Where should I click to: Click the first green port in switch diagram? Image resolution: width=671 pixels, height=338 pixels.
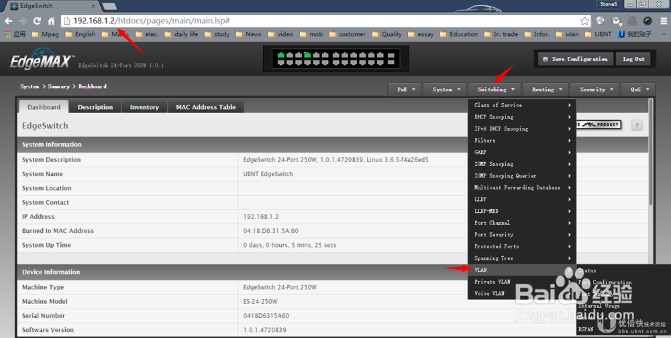click(x=280, y=55)
